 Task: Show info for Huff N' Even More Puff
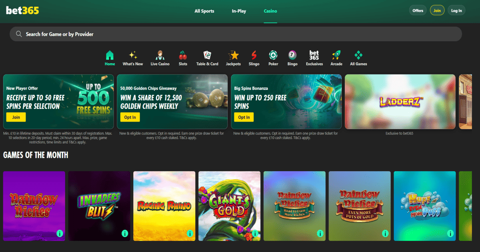450,233
